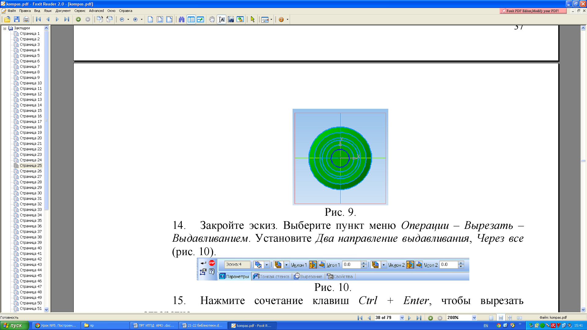This screenshot has height=330, width=587.
Task: Open Find with the binoculars icon
Action: (x=182, y=20)
